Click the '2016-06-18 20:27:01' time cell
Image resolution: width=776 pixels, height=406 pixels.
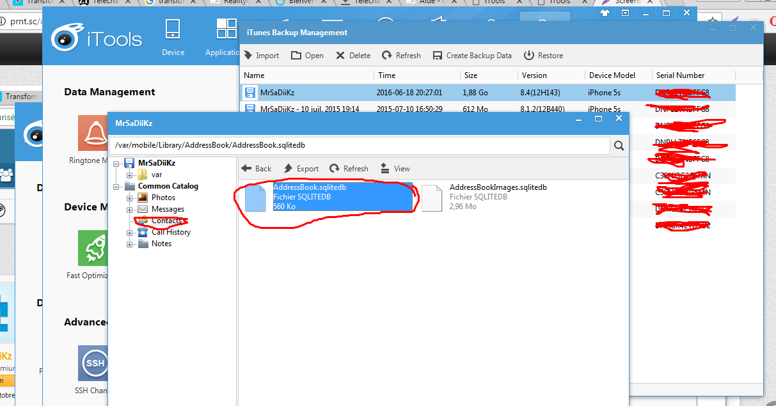click(409, 93)
